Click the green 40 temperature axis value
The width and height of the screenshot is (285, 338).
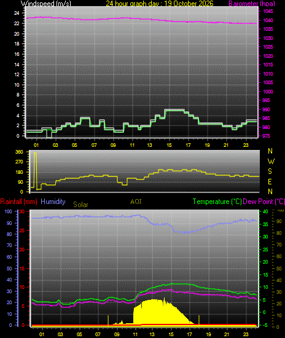point(265,211)
